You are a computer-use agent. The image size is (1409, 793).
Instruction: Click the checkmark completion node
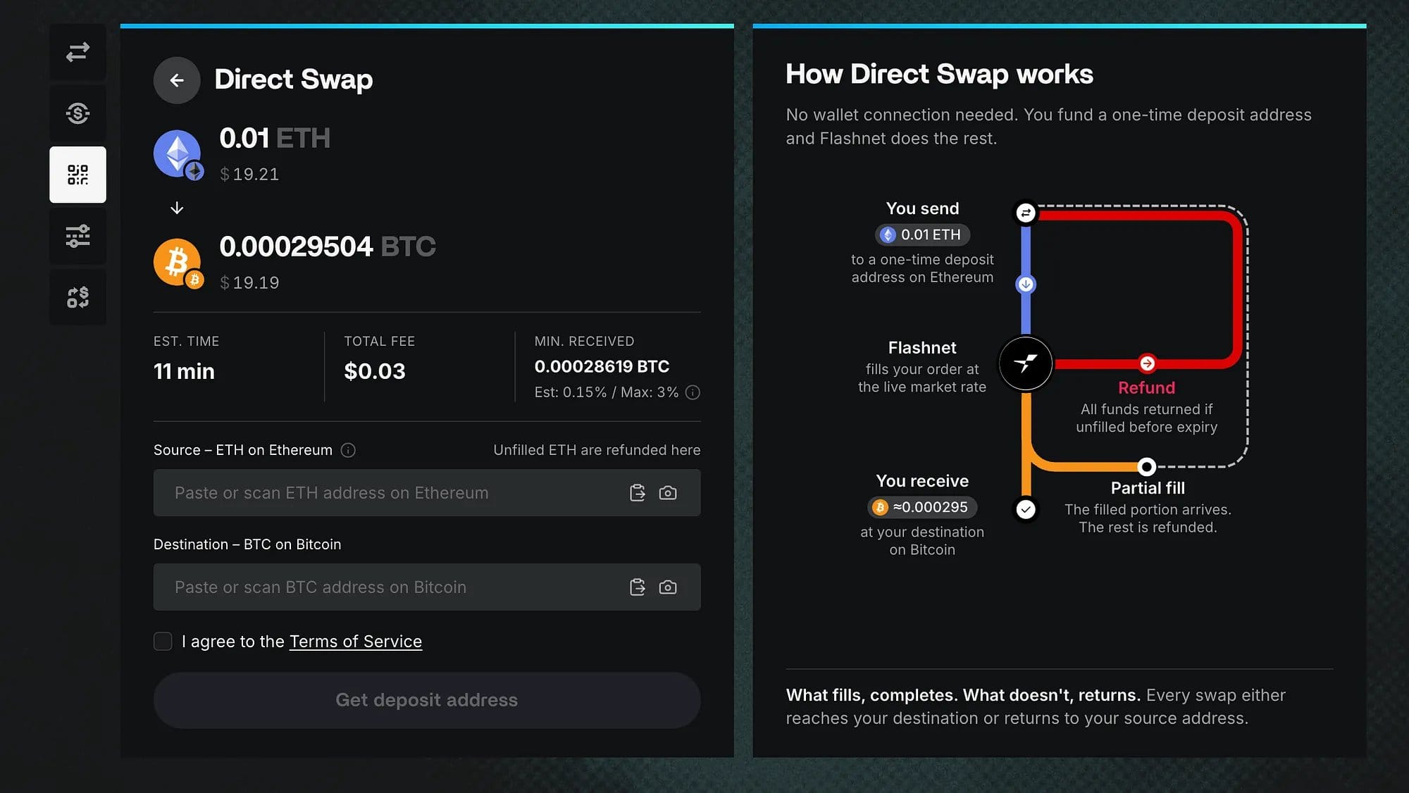click(x=1026, y=509)
